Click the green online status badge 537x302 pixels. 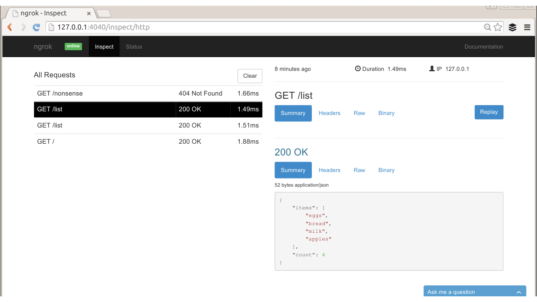tap(73, 46)
